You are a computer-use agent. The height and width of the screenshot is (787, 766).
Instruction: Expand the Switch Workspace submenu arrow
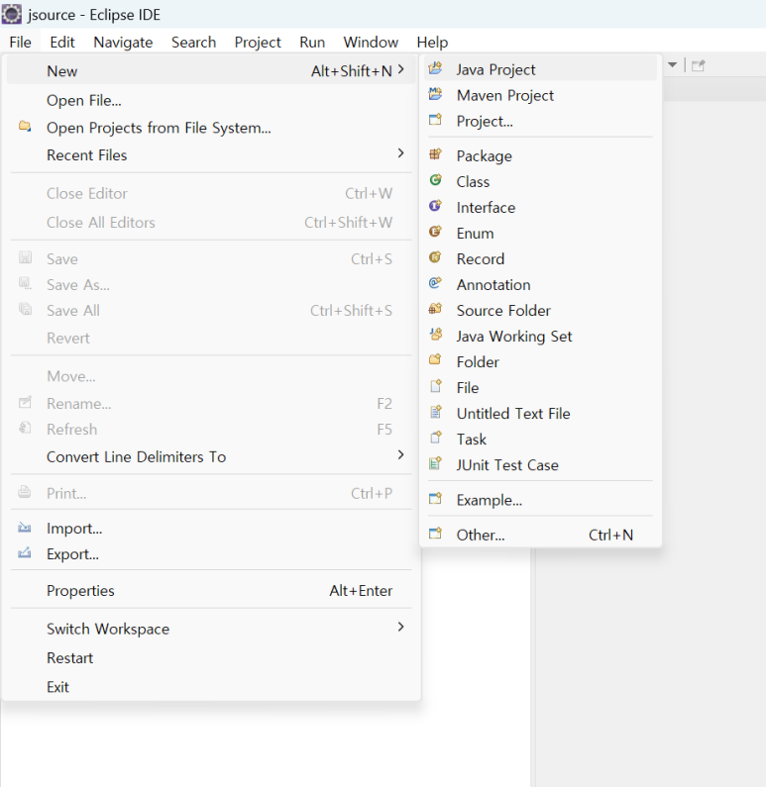coord(400,627)
